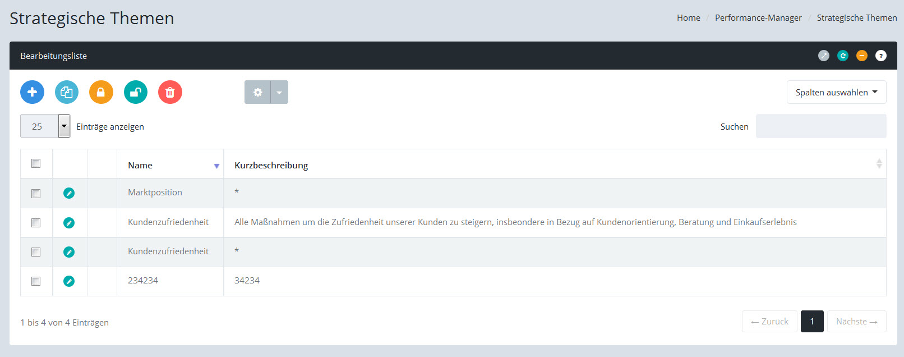This screenshot has height=357, width=904.
Task: Click the red trash delete icon
Action: (170, 92)
